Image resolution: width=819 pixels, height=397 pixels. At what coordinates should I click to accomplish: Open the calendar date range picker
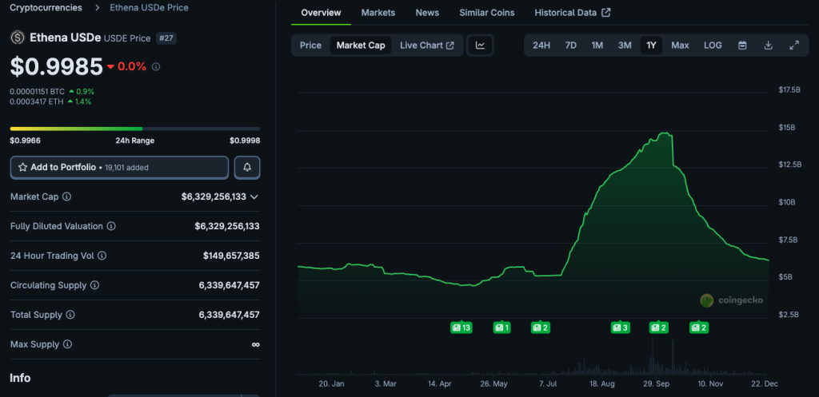click(742, 46)
